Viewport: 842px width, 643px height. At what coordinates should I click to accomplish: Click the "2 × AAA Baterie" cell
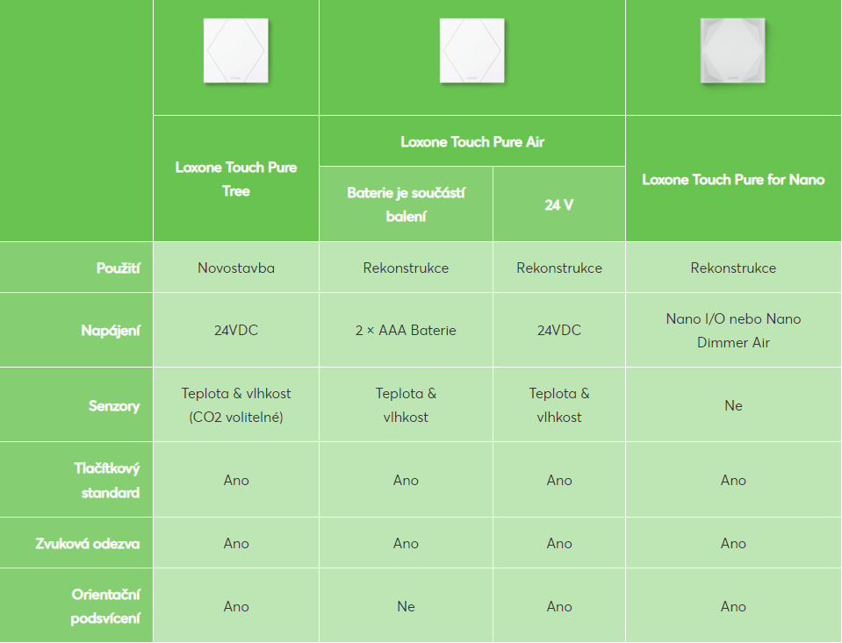pyautogui.click(x=406, y=330)
